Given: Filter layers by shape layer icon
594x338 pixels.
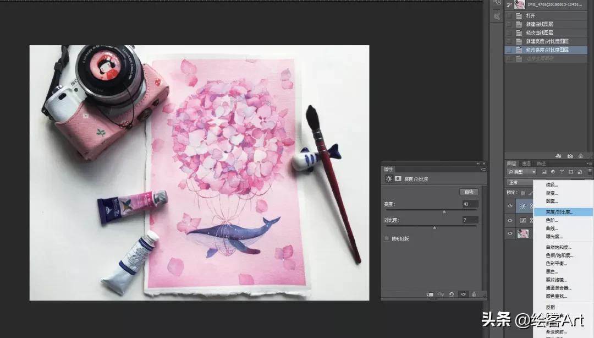Looking at the screenshot, I should pos(571,172).
